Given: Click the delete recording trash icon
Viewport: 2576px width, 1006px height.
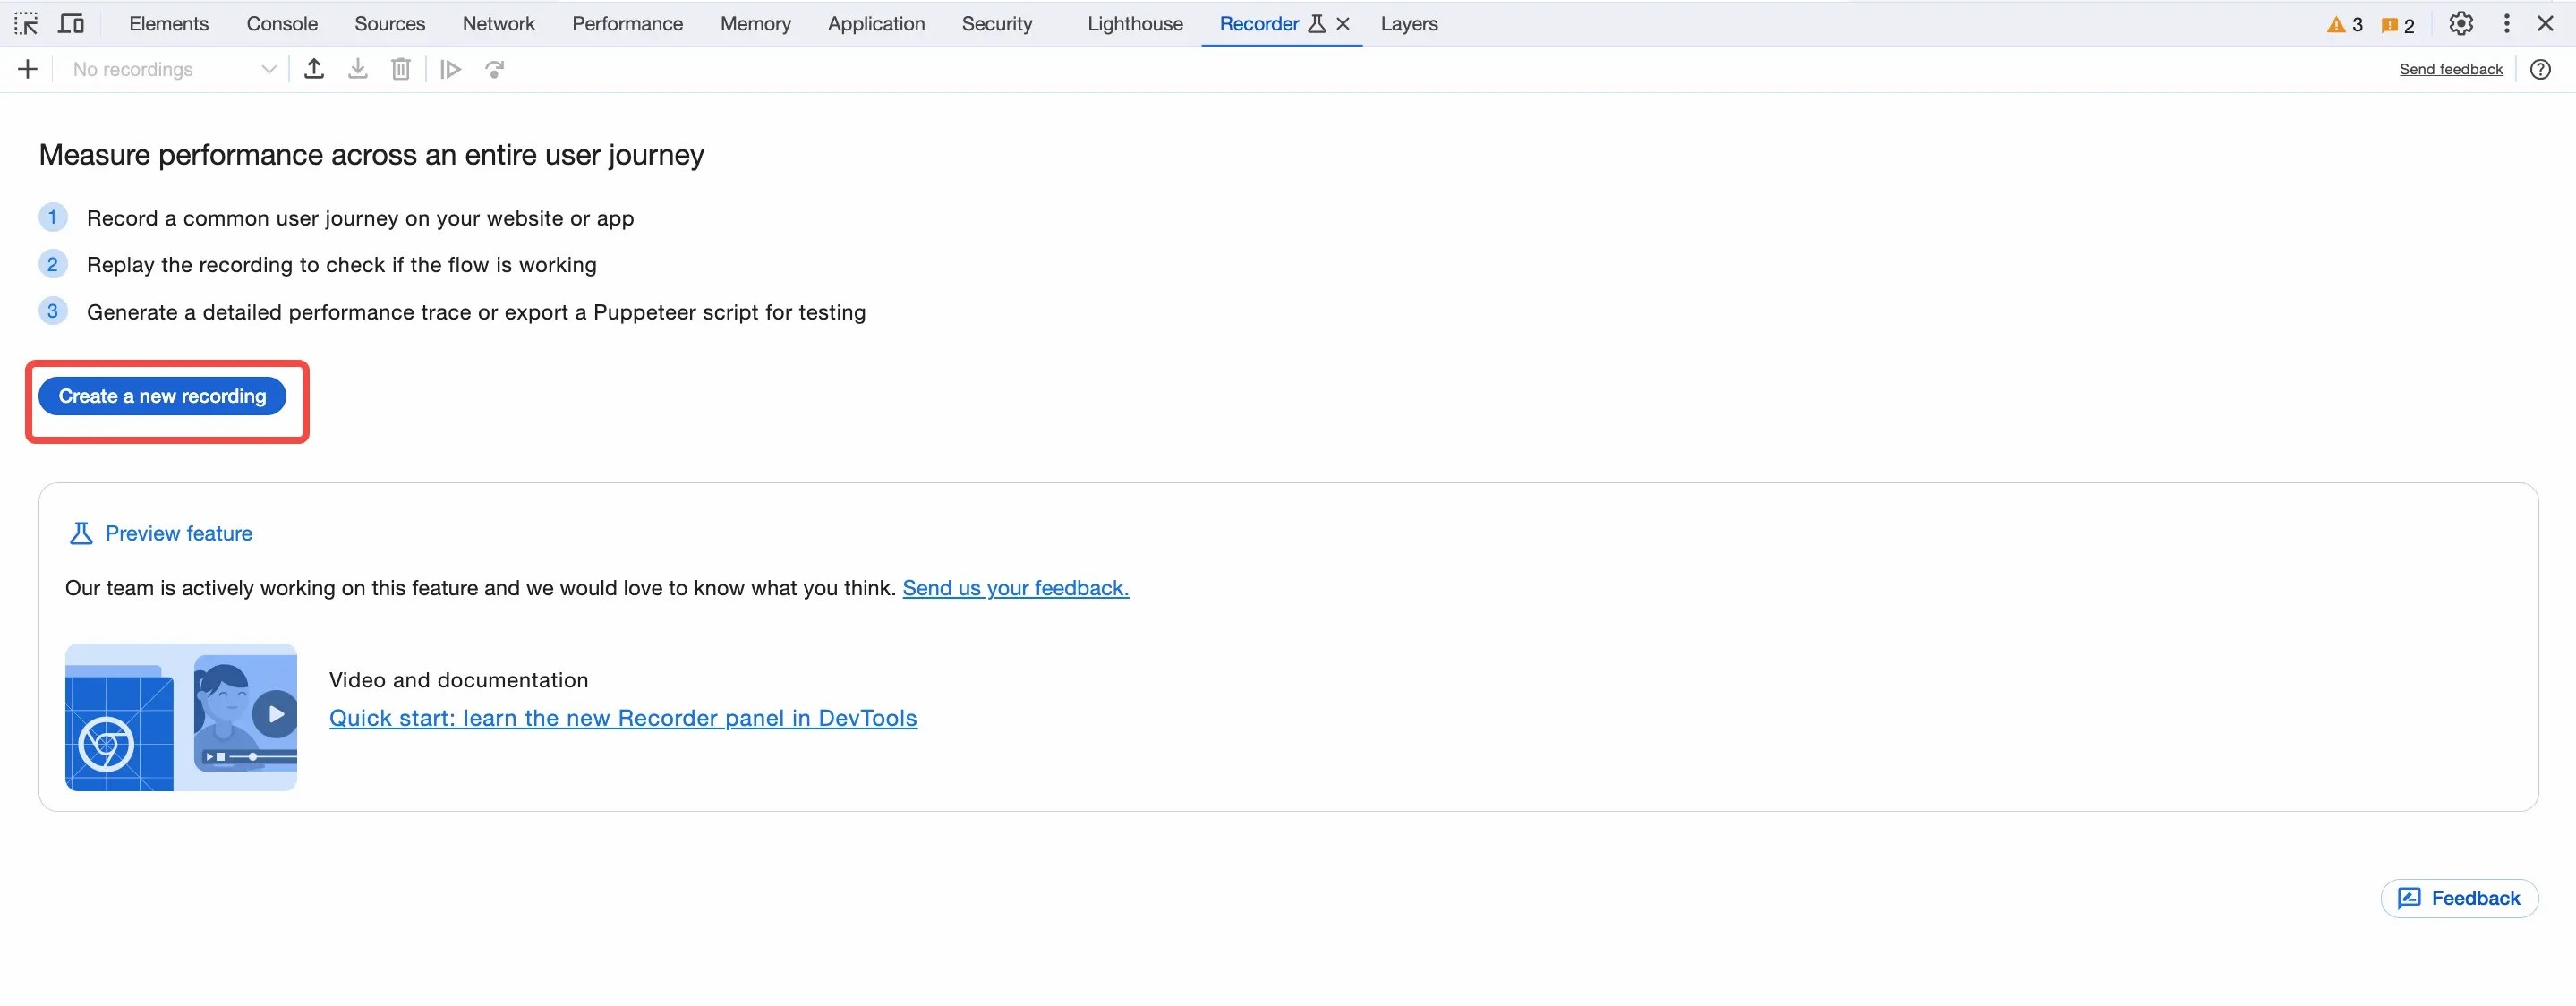Looking at the screenshot, I should (400, 69).
